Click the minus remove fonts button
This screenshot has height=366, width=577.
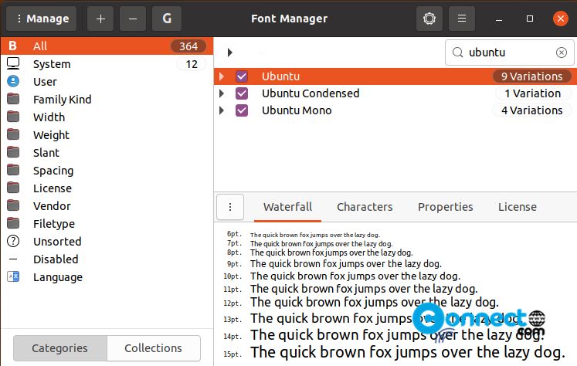point(133,19)
